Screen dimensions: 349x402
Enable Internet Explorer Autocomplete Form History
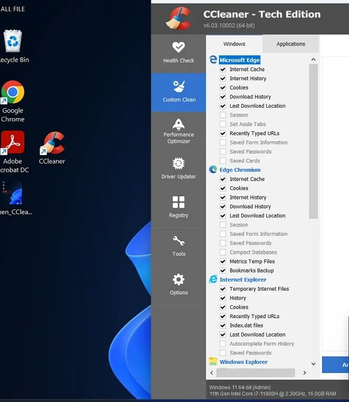223,343
